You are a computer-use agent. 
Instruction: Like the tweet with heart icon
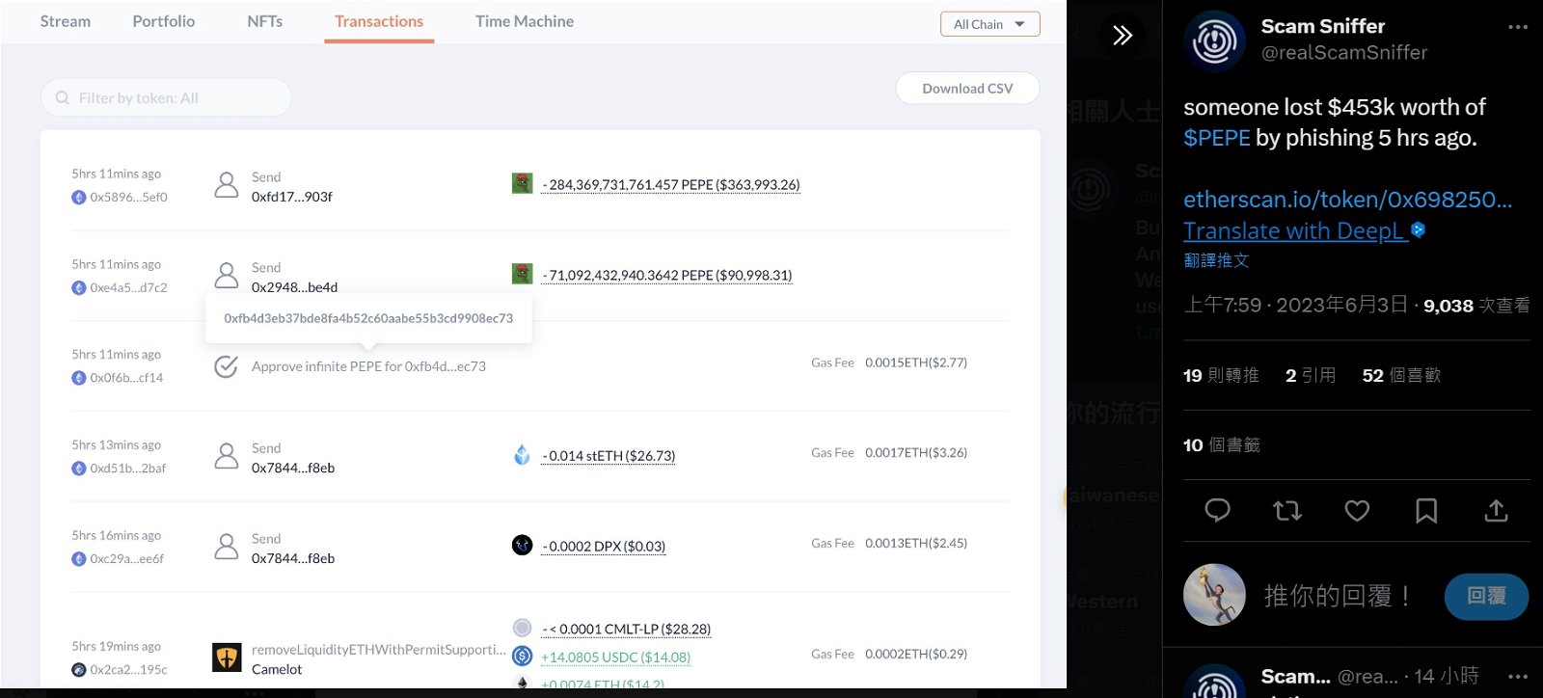pyautogui.click(x=1357, y=510)
